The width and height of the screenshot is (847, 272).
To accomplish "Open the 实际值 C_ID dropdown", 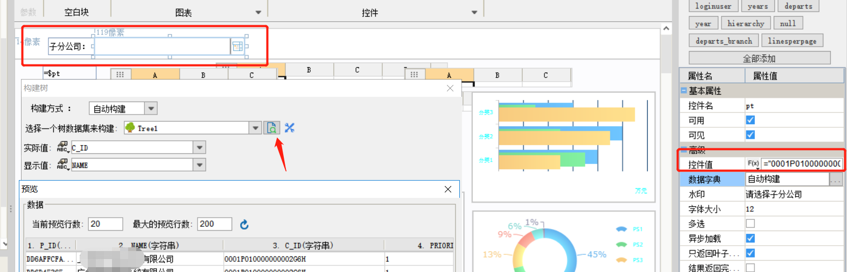I will (200, 147).
